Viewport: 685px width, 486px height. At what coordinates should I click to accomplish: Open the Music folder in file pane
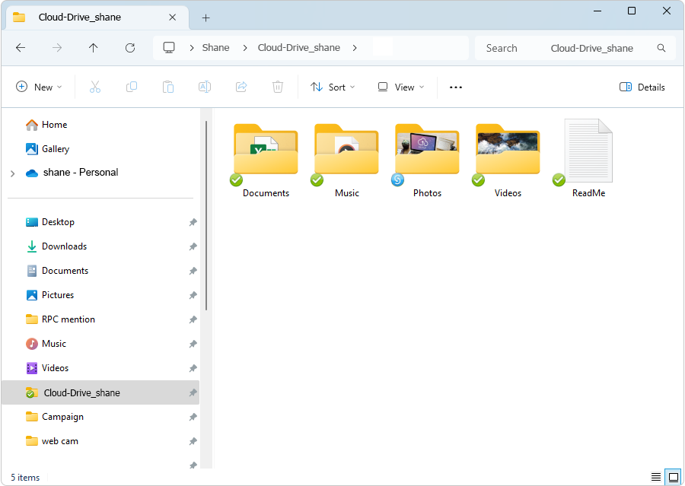(346, 160)
